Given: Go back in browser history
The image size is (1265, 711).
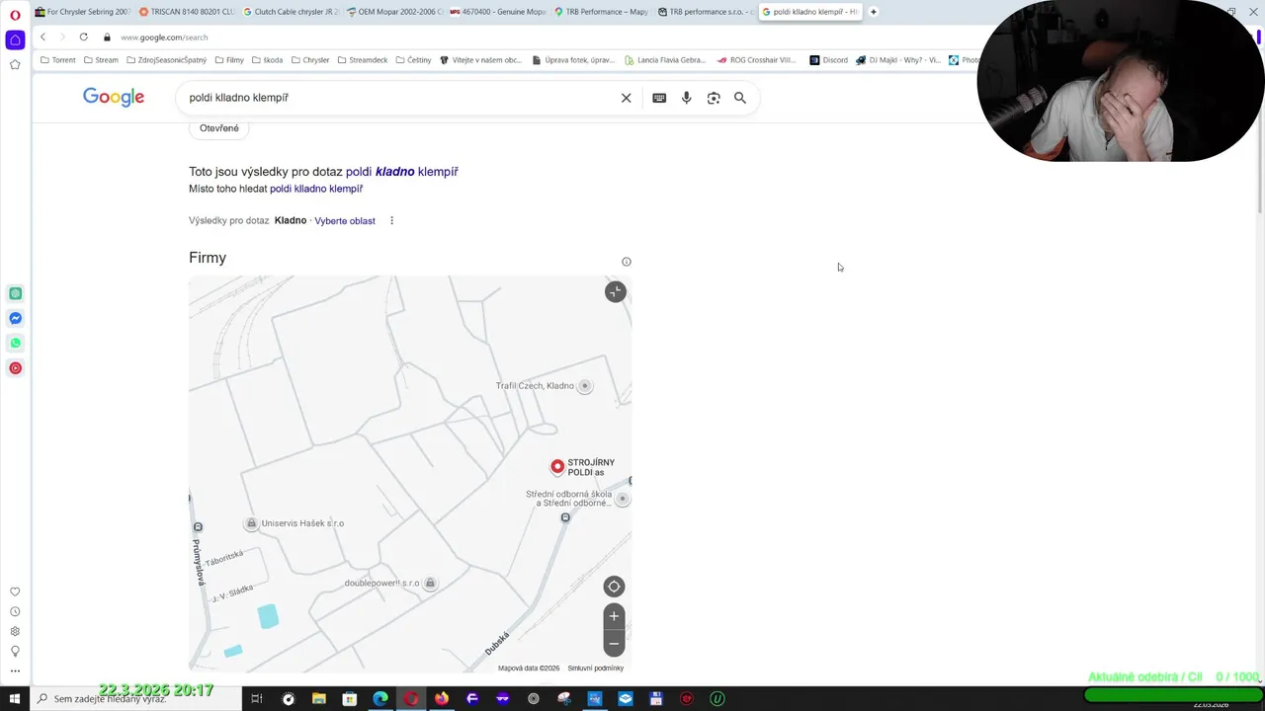Looking at the screenshot, I should tap(42, 37).
